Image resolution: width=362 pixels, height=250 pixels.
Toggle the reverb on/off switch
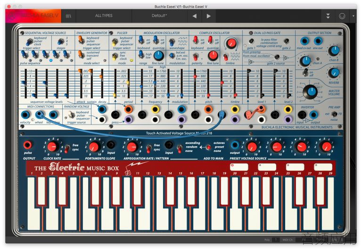tap(305, 73)
